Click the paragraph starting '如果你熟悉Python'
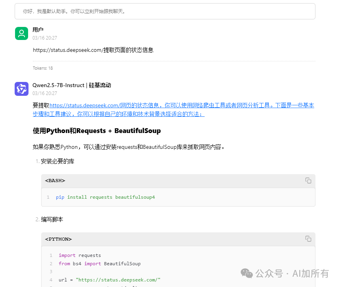The height and width of the screenshot is (287, 340). (129, 147)
